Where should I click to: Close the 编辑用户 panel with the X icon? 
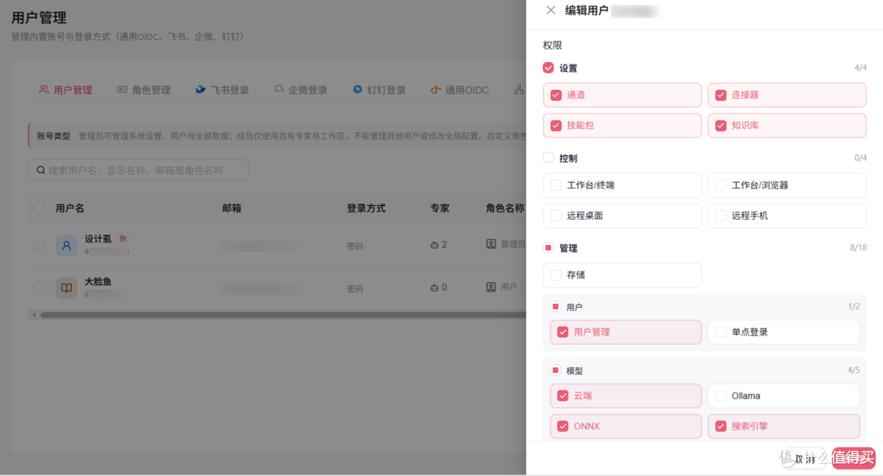[551, 10]
